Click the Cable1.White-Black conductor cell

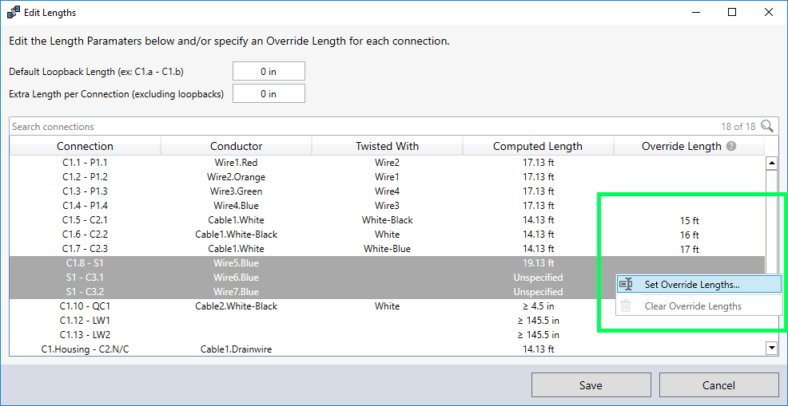(237, 235)
